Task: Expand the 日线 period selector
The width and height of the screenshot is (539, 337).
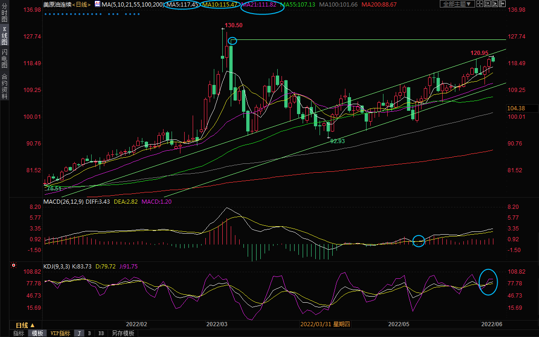Action: pyautogui.click(x=25, y=325)
